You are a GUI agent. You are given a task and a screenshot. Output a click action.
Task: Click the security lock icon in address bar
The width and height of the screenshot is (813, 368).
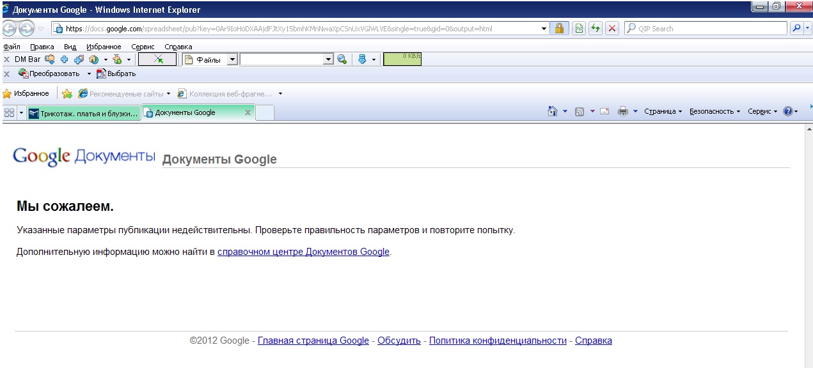point(559,28)
